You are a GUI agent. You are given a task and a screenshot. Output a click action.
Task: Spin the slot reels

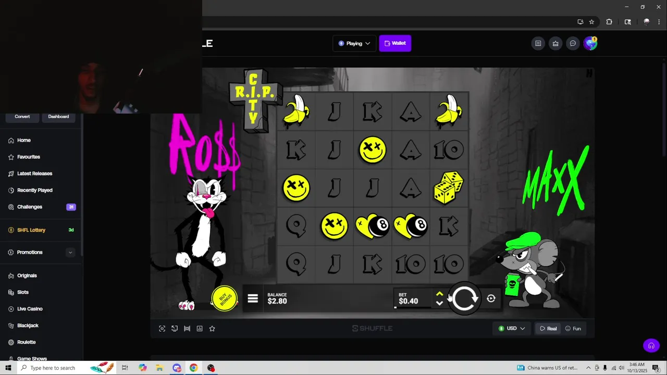click(464, 298)
